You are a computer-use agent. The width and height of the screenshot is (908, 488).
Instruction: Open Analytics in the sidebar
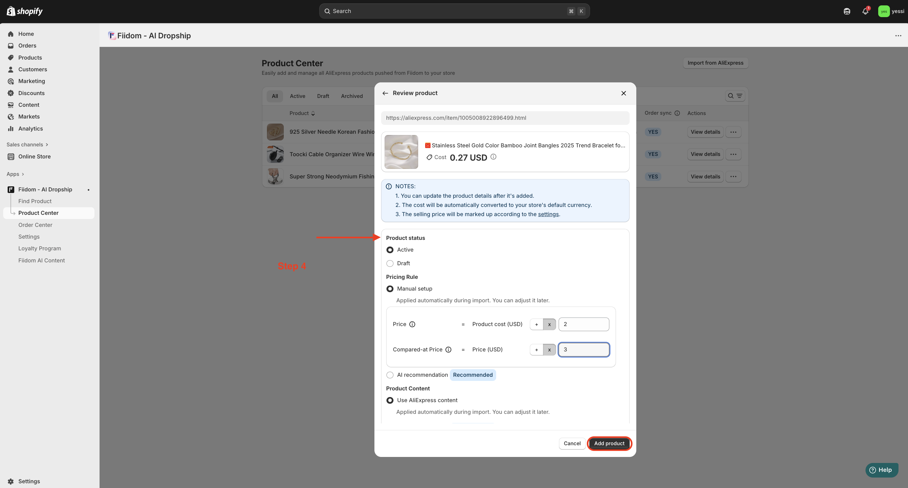[x=30, y=129]
